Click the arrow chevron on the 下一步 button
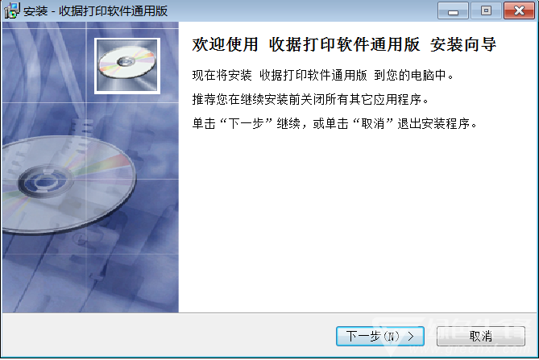Image resolution: width=539 pixels, height=360 pixels. (411, 337)
